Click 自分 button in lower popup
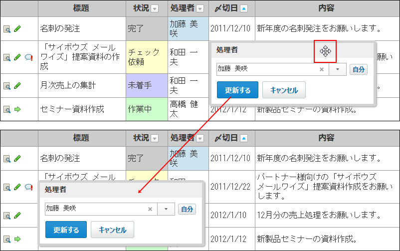400x251 pixels. tap(187, 209)
